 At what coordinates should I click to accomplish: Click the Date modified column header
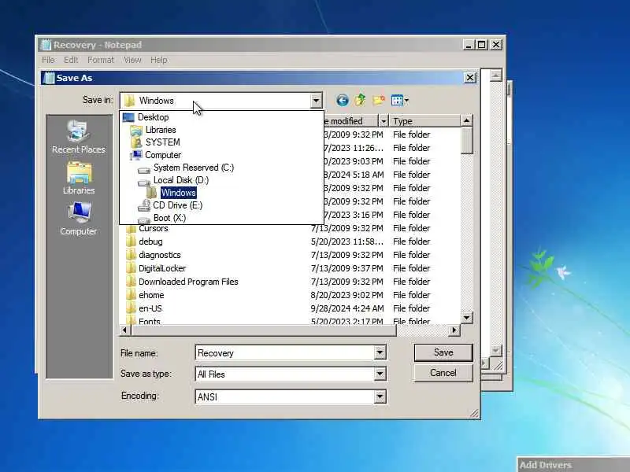click(350, 121)
